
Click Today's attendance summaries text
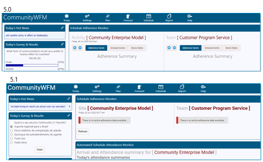(103, 157)
